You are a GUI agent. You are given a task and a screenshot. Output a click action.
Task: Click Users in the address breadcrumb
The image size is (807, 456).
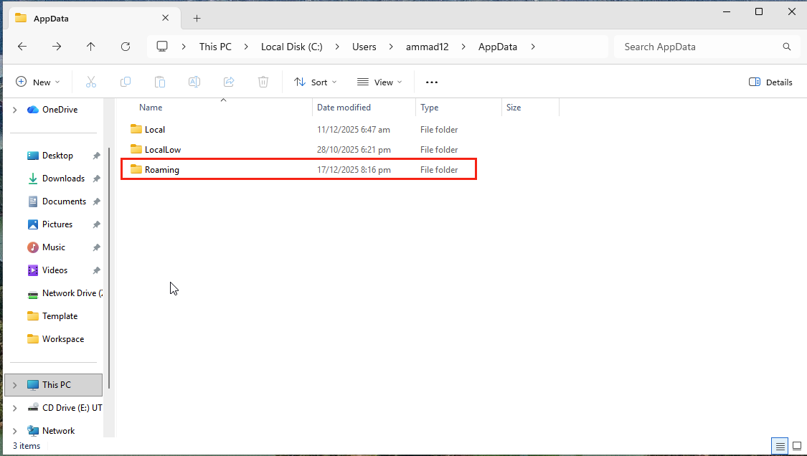(364, 47)
